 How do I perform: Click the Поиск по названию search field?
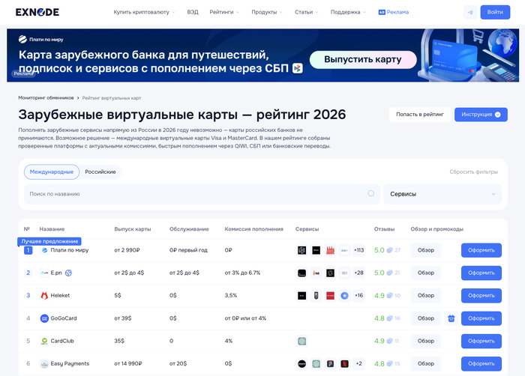[x=195, y=194]
